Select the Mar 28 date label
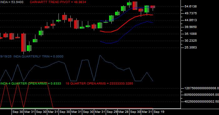The image size is (219, 115). click(124, 112)
